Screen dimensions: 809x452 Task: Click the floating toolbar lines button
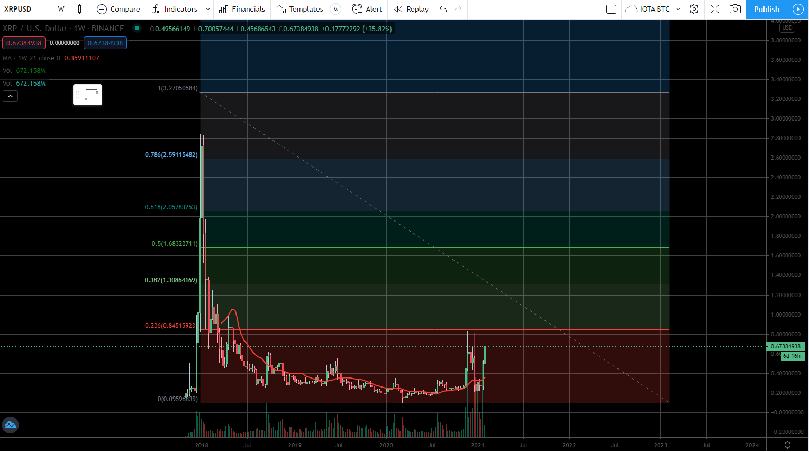click(92, 95)
